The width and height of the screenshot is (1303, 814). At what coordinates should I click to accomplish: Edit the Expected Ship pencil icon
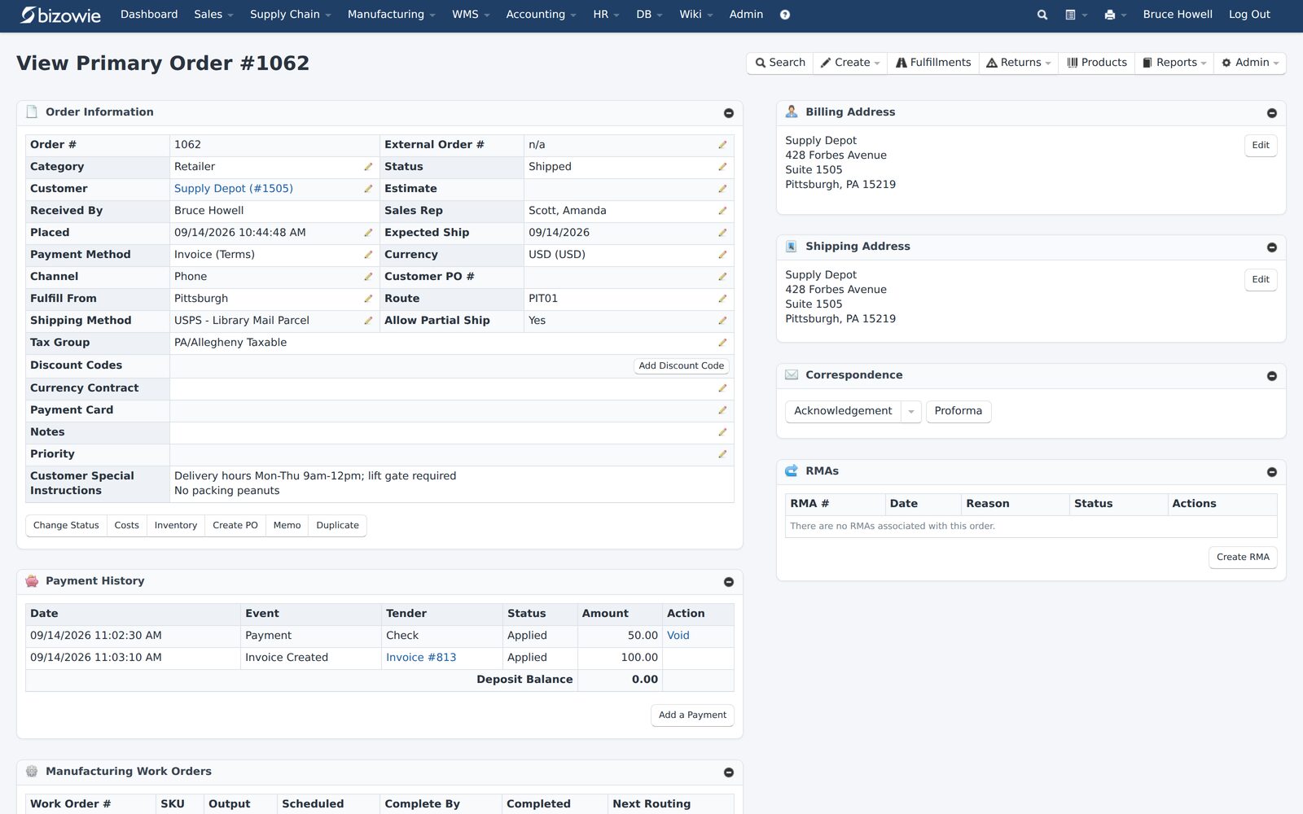pyautogui.click(x=722, y=233)
